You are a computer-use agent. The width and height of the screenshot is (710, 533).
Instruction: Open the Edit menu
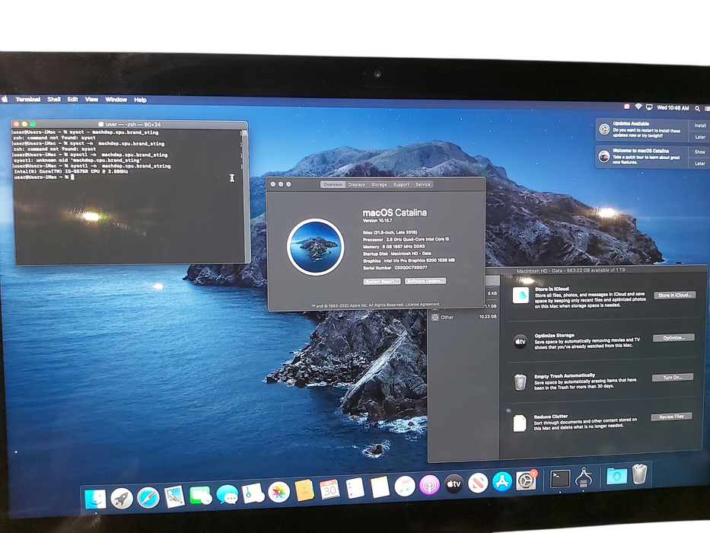[73, 99]
